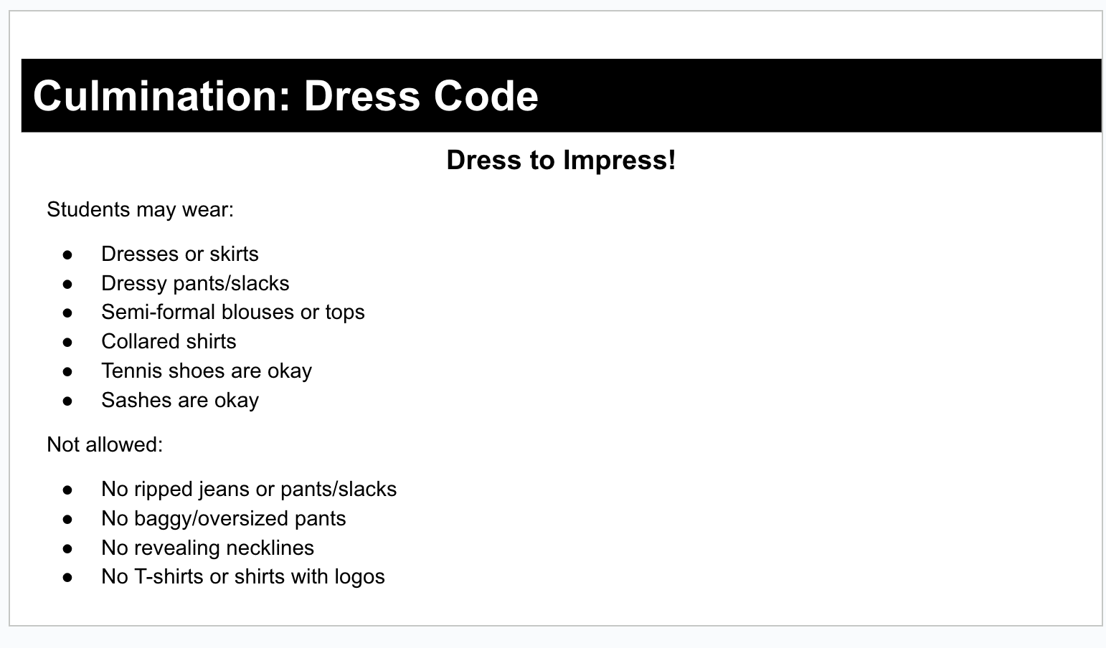This screenshot has width=1106, height=648.
Task: Click the 'No revealing necklines' line
Action: point(208,548)
